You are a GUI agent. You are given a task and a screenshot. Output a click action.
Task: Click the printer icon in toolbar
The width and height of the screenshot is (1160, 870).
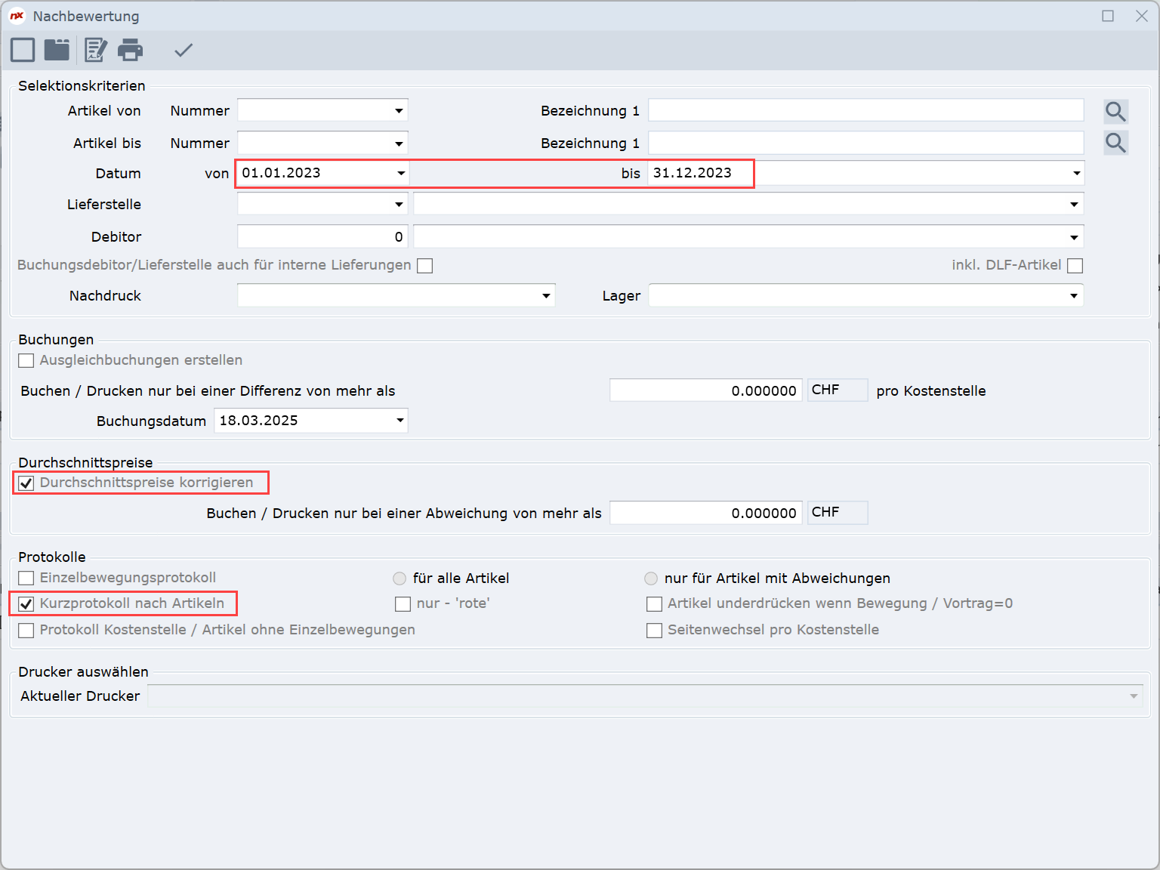click(x=130, y=50)
